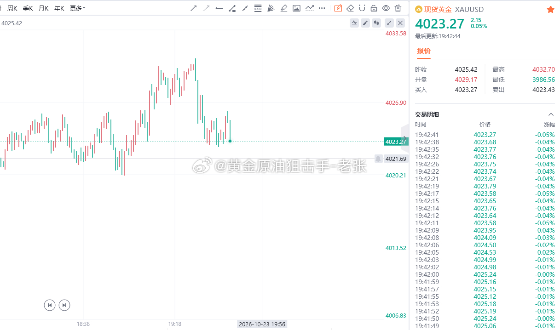Switch to quarterly K chart (季K)
This screenshot has height=330, width=560.
click(28, 8)
